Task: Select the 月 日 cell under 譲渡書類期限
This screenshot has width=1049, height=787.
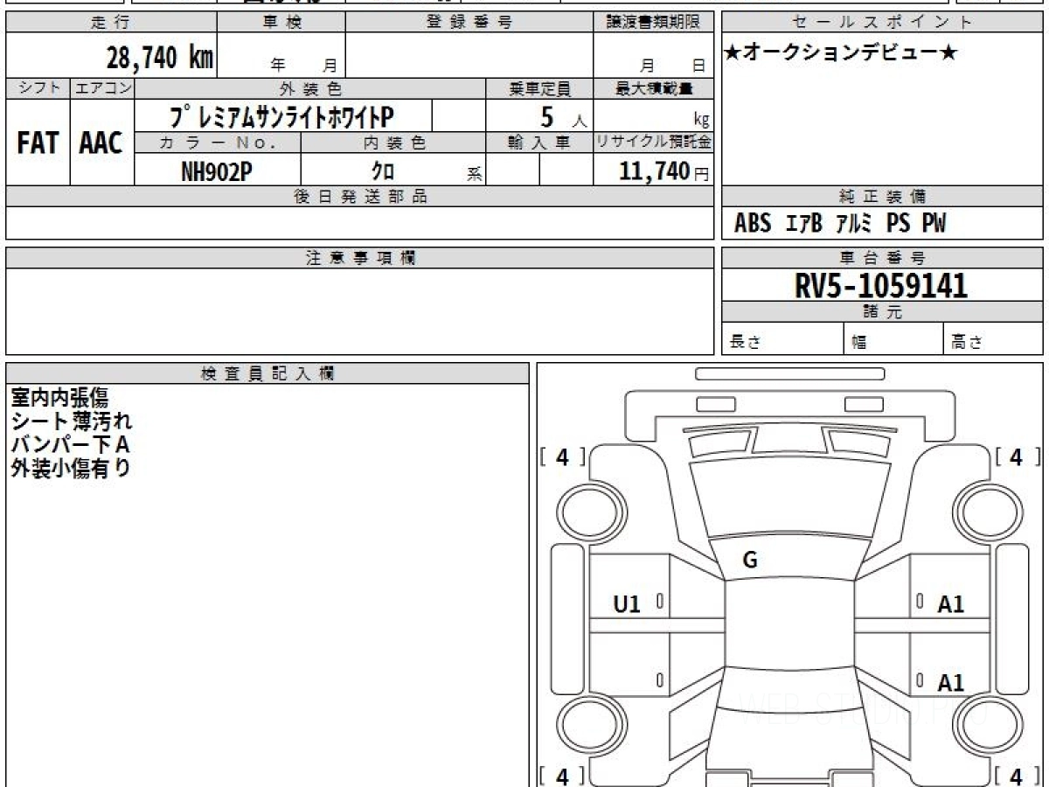Action: [x=653, y=56]
